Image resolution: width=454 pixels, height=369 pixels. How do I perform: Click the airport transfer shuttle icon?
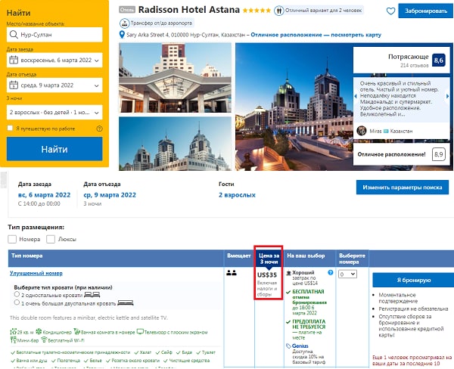(125, 23)
